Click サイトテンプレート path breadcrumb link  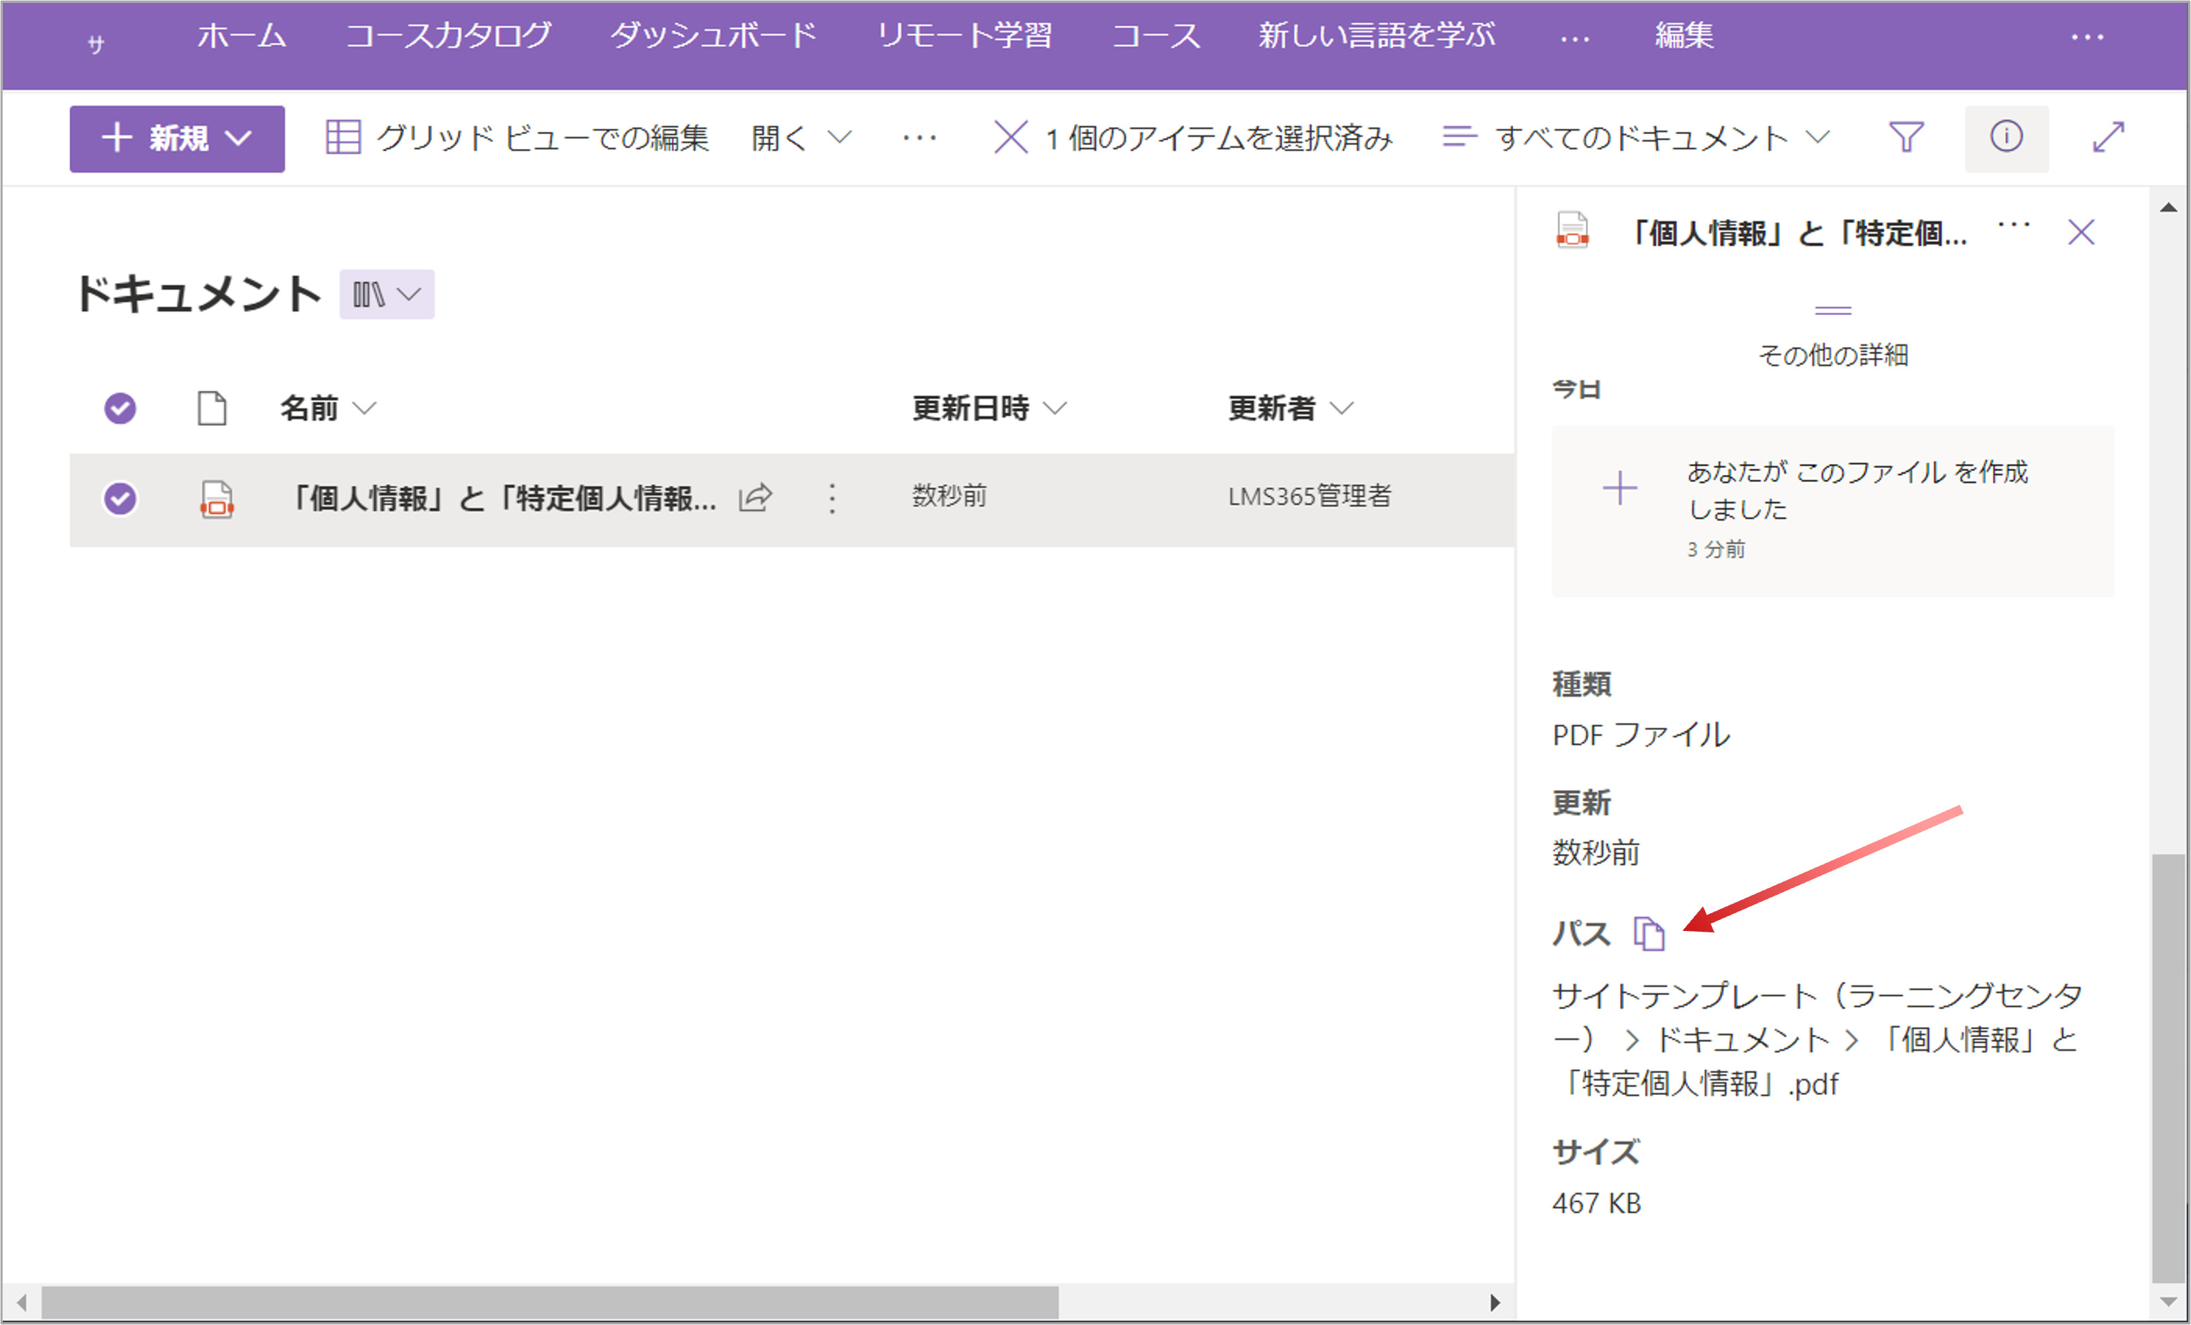[1817, 1017]
